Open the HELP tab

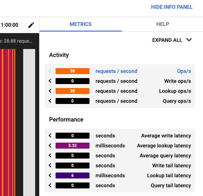point(163,24)
